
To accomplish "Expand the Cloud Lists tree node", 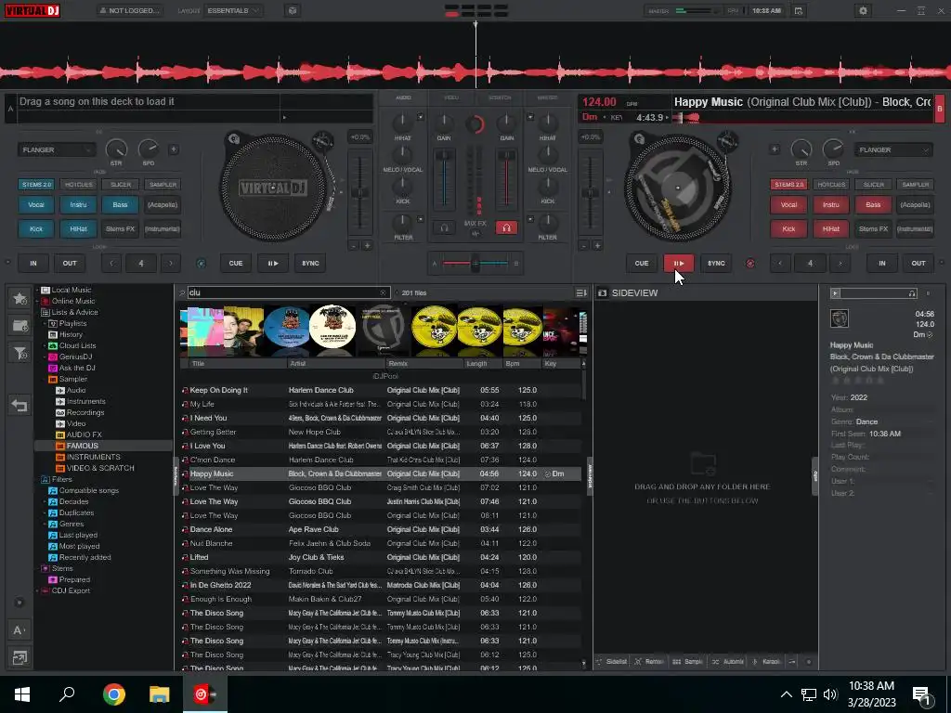I will click(x=45, y=345).
